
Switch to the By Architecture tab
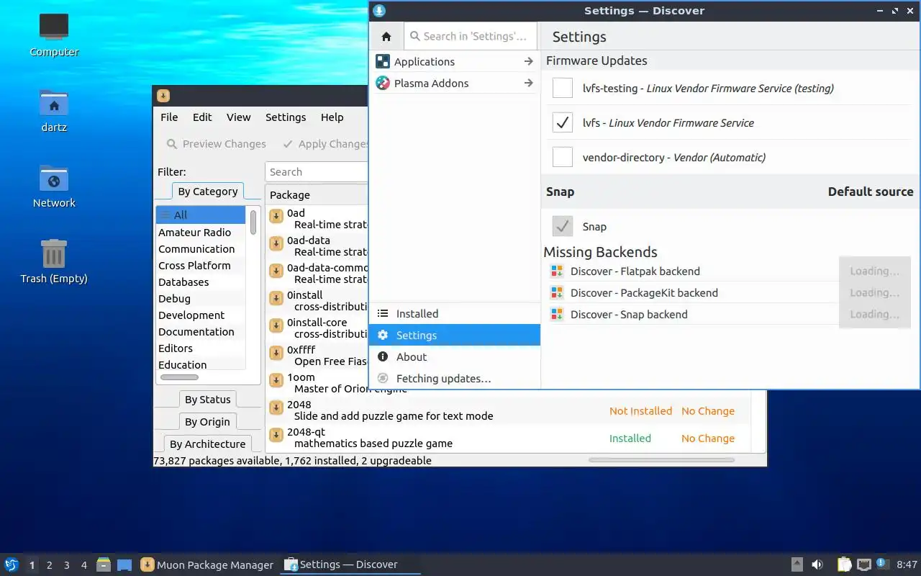207,444
